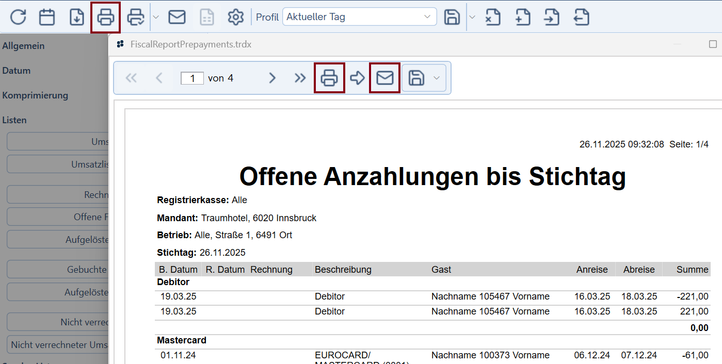This screenshot has width=722, height=364.
Task: Click the arrival date 06.12.24
Action: pos(592,355)
